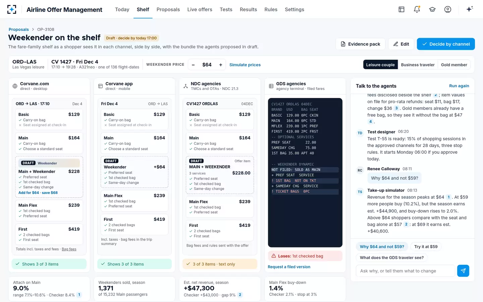Open the Results tab
Viewport: 483px width, 302px height.
pyautogui.click(x=248, y=9)
